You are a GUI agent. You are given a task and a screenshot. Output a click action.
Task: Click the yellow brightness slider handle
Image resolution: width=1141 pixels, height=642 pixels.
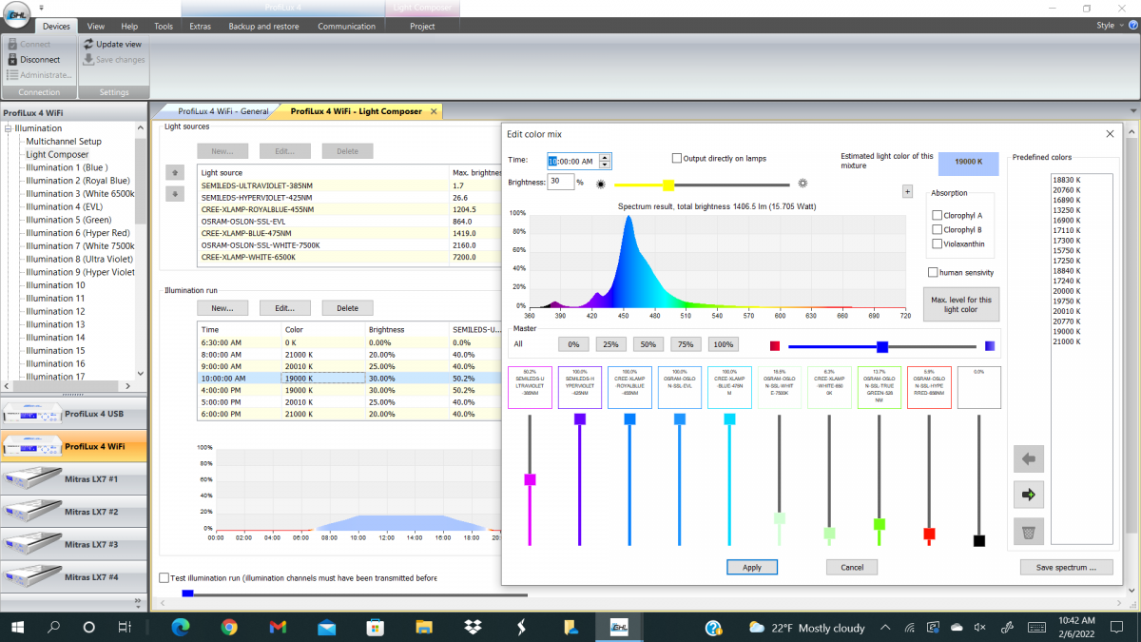[x=668, y=185]
